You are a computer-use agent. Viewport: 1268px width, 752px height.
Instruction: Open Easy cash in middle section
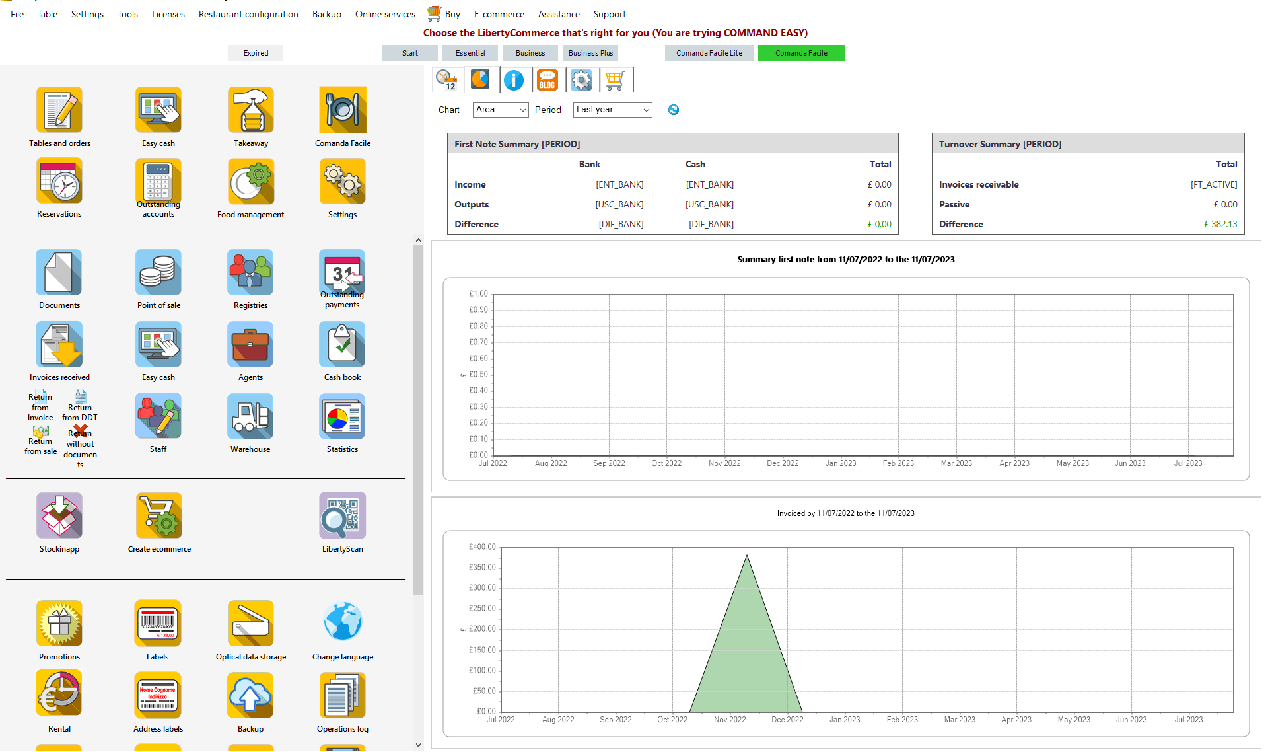tap(158, 344)
